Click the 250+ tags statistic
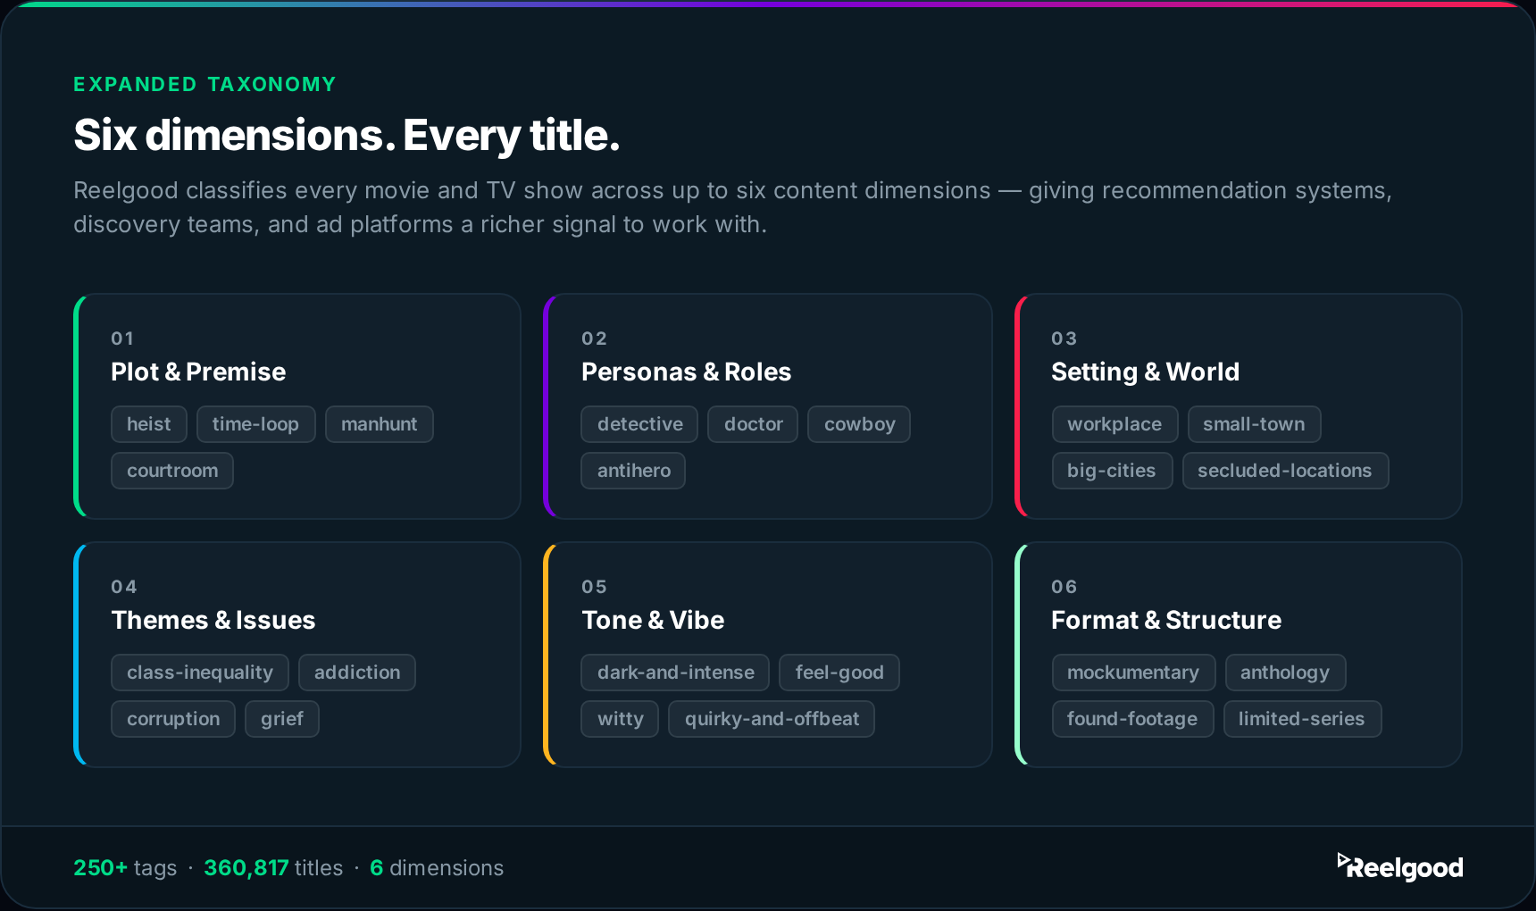The height and width of the screenshot is (911, 1536). click(x=125, y=868)
